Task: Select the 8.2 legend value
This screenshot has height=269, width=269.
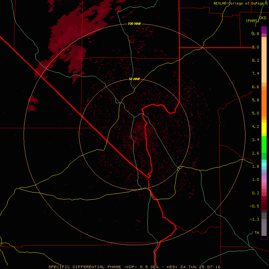Action: [x=256, y=60]
